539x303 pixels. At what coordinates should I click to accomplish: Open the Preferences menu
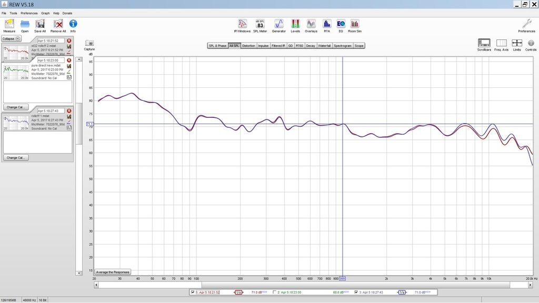tap(29, 13)
